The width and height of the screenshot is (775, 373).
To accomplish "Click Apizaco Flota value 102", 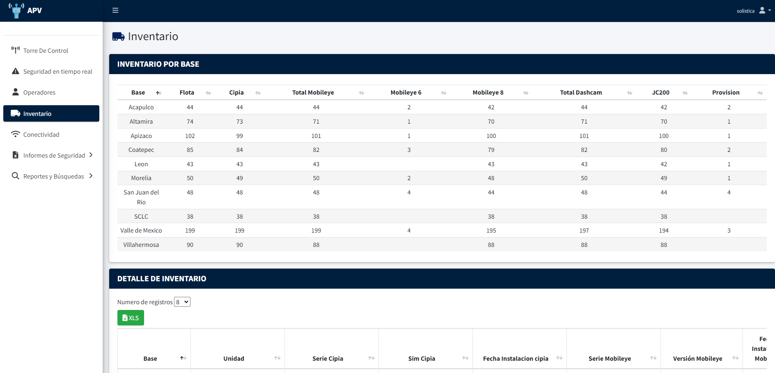I will coord(190,136).
